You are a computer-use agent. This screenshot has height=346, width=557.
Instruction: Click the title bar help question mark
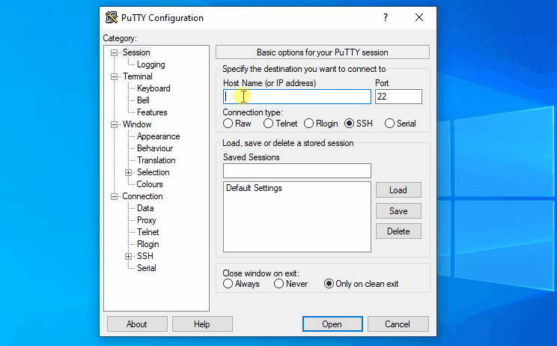[386, 17]
